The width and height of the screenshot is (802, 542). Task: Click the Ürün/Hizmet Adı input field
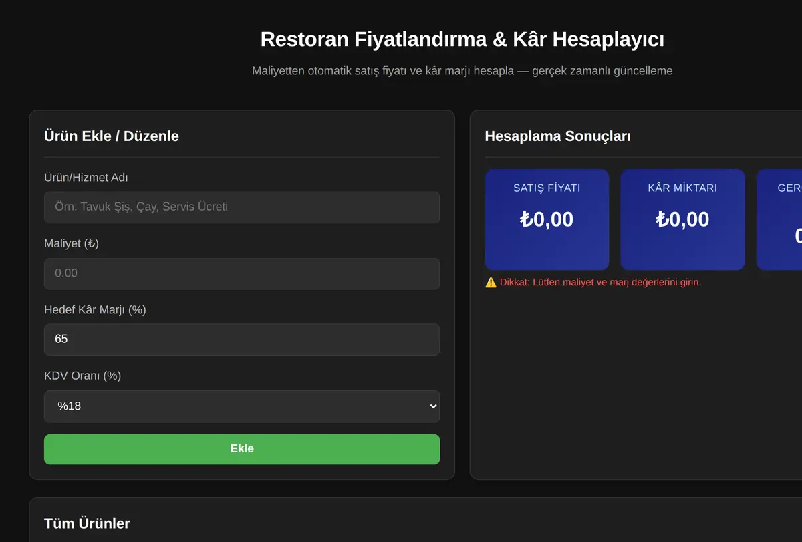242,207
